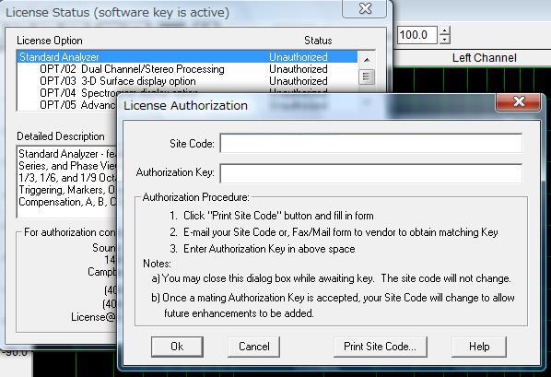Cancel the License Authorization dialog
The width and height of the screenshot is (551, 377).
(x=253, y=347)
